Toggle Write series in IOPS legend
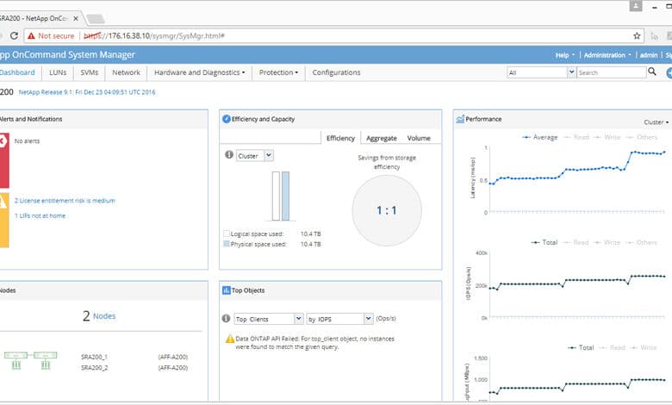 pyautogui.click(x=607, y=242)
